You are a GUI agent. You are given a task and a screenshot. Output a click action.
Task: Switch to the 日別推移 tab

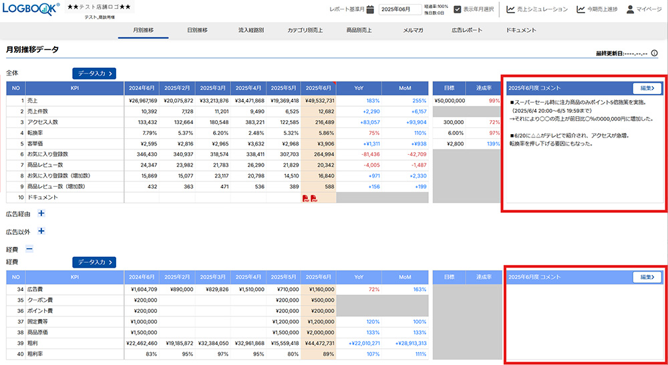coord(196,30)
